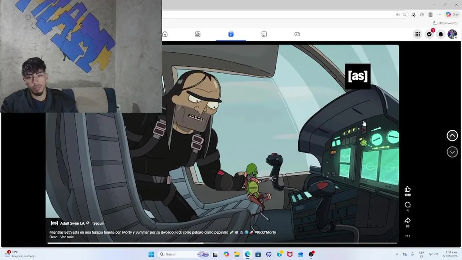Screen dimensions: 462x260
Task: Open Otros favoritos folder
Action: coord(445,23)
